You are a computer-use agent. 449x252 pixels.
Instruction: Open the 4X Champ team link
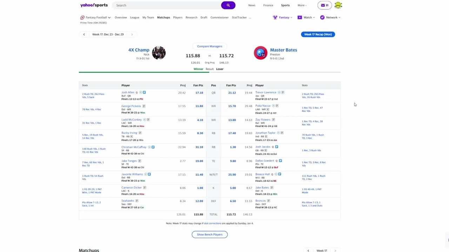(139, 50)
